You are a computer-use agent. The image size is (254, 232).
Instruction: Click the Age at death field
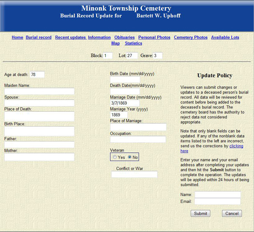pos(37,75)
